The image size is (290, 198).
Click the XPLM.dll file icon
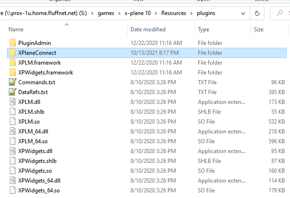[13, 102]
